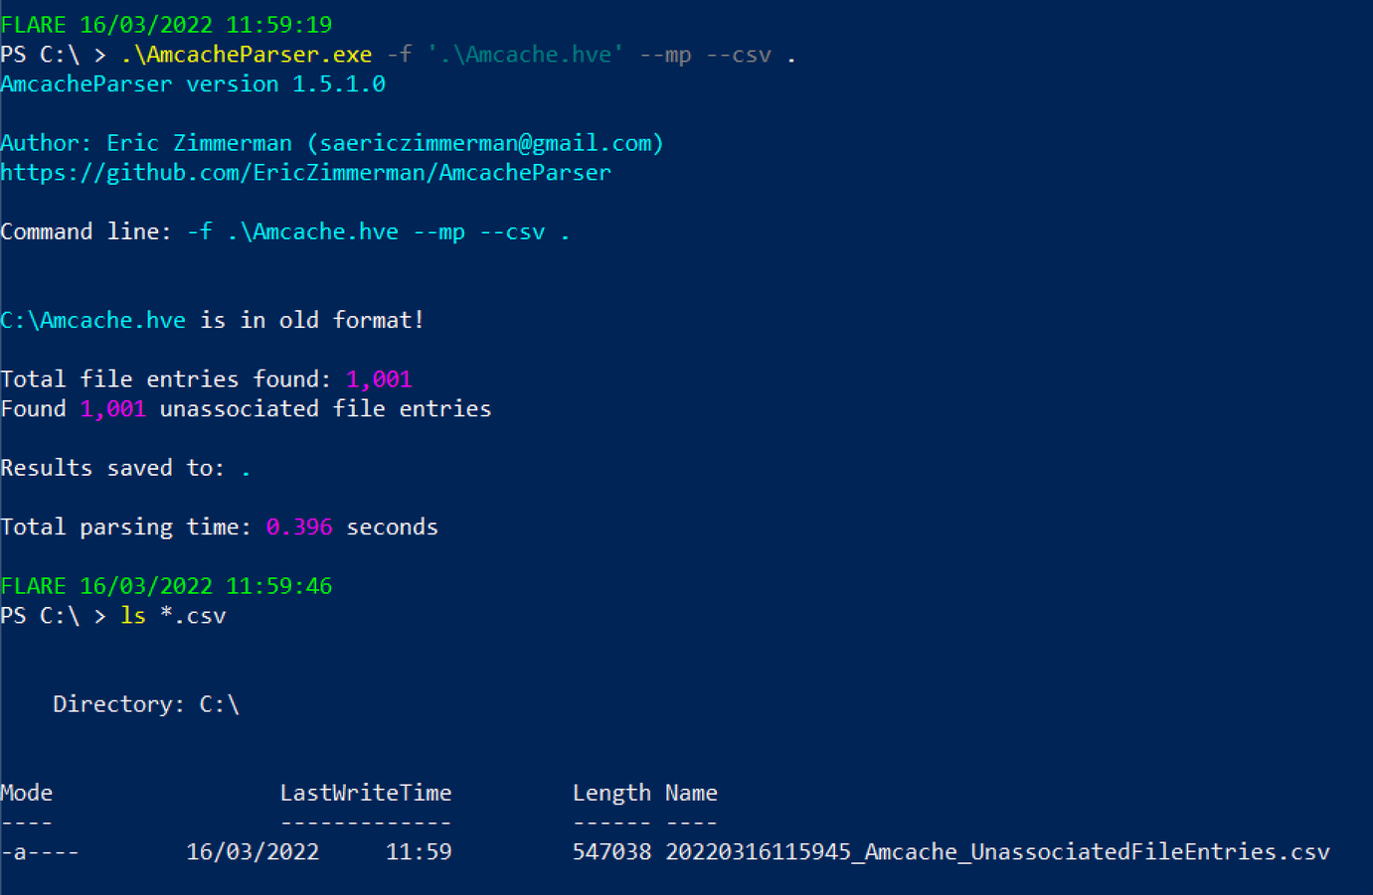Click the Mode column header

point(27,793)
